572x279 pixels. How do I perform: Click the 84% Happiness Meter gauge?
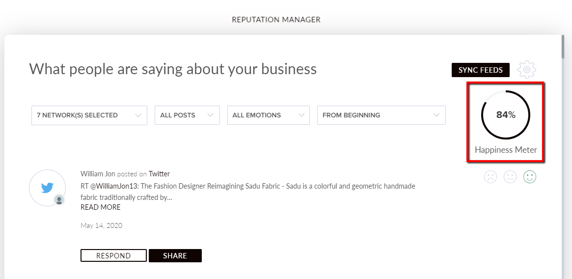click(x=506, y=115)
